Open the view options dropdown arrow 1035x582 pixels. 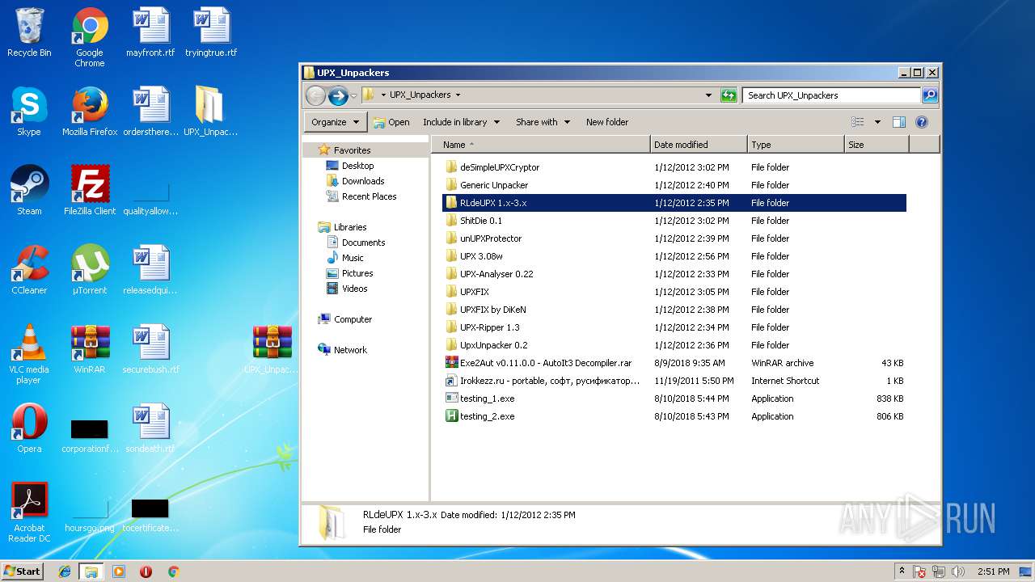click(x=877, y=122)
